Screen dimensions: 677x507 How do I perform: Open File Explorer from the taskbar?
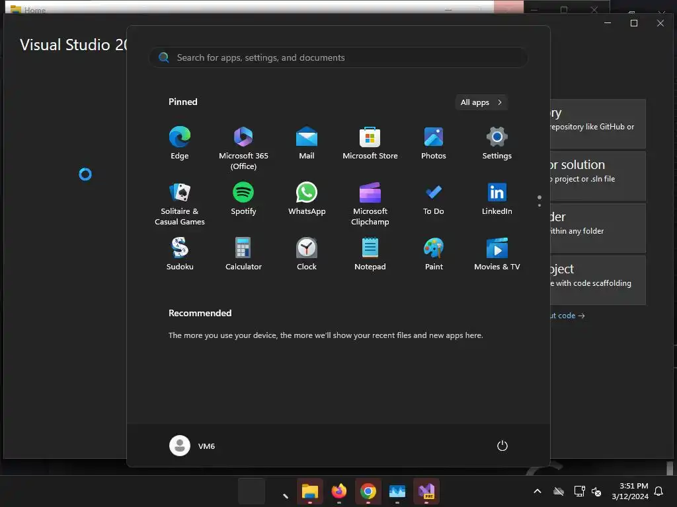[x=310, y=491]
